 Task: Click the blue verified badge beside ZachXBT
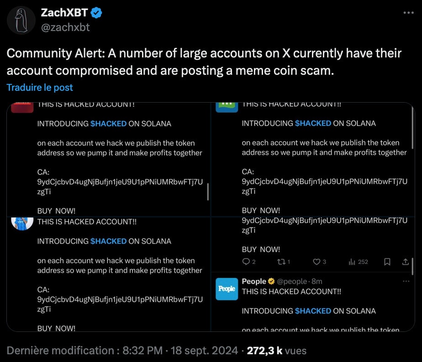click(96, 13)
